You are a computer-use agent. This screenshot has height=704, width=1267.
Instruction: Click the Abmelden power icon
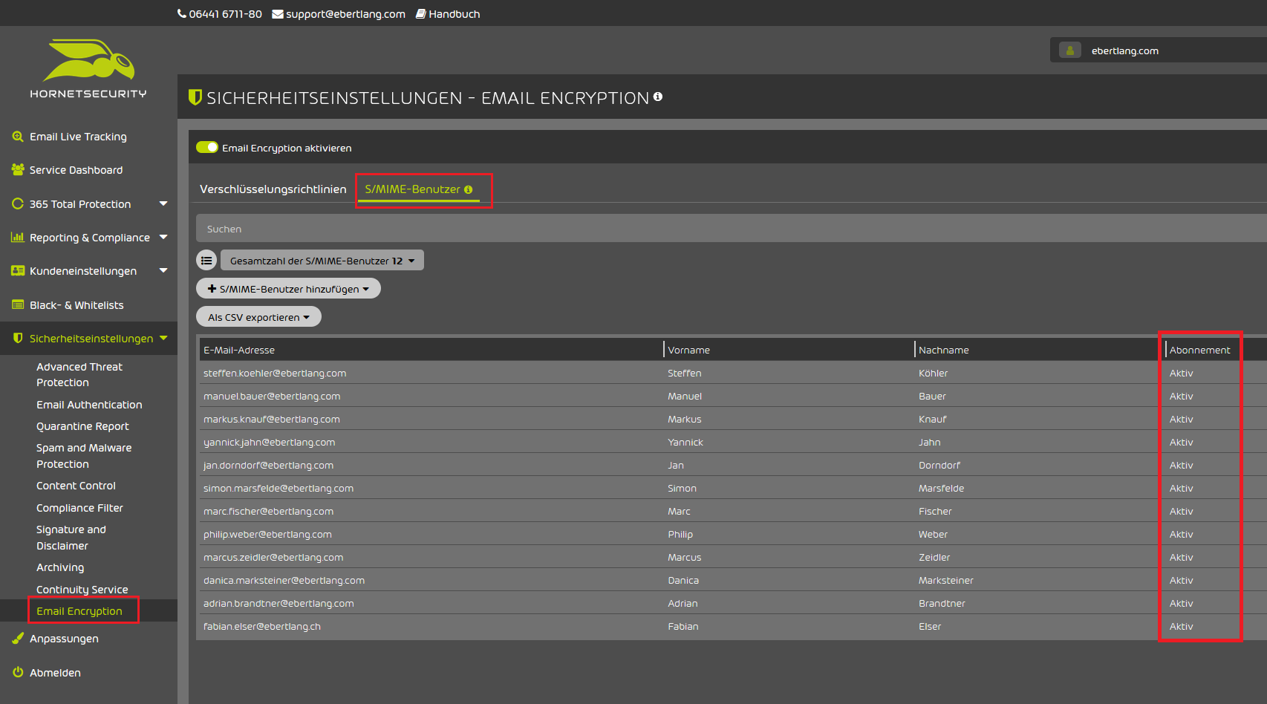pos(18,672)
